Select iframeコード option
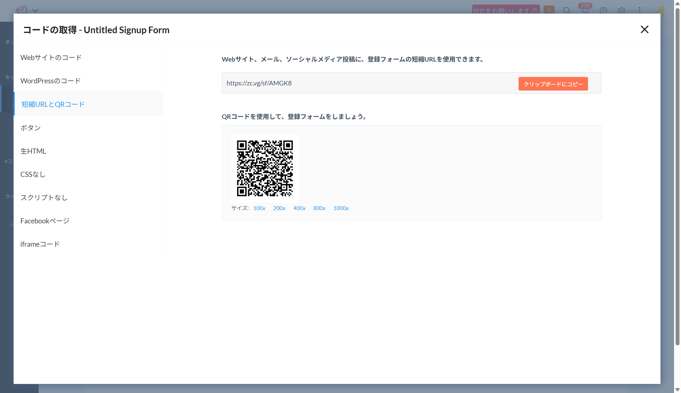This screenshot has height=393, width=681. tap(40, 244)
